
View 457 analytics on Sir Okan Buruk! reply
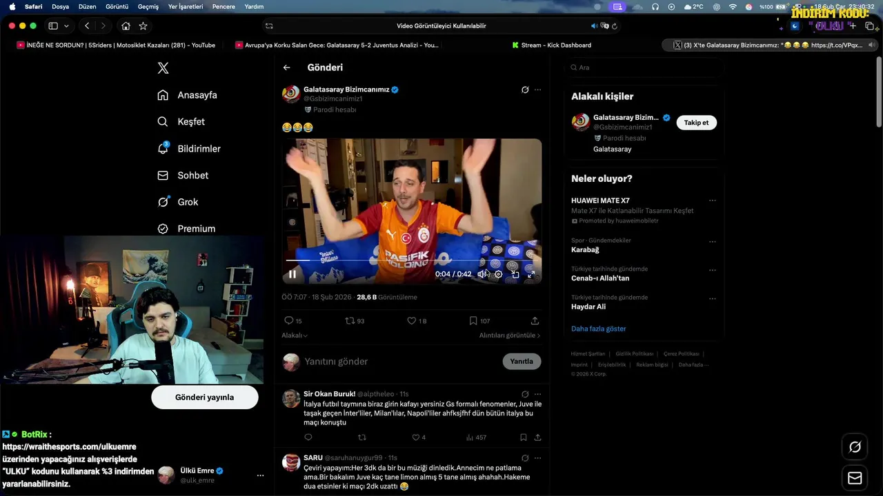476,437
